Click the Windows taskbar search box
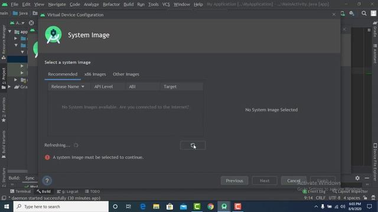Viewport: 378px width, 212px height. (61, 207)
